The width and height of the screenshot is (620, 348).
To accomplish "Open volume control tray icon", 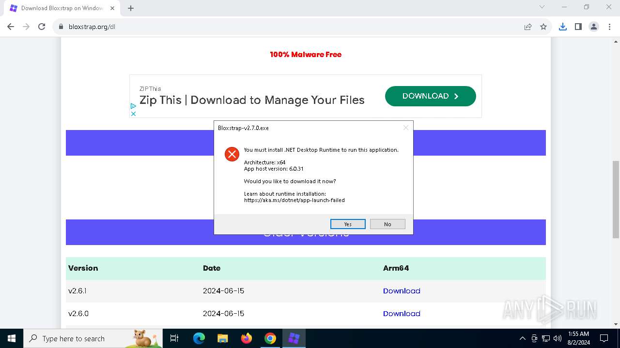I will [x=558, y=338].
